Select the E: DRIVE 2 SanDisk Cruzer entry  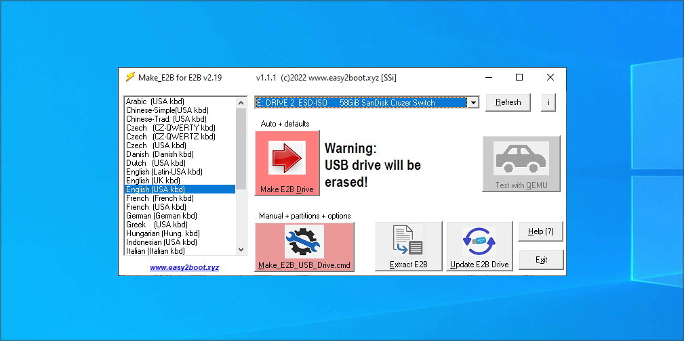361,103
